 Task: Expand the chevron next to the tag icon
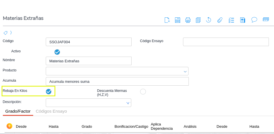[x=11, y=33]
